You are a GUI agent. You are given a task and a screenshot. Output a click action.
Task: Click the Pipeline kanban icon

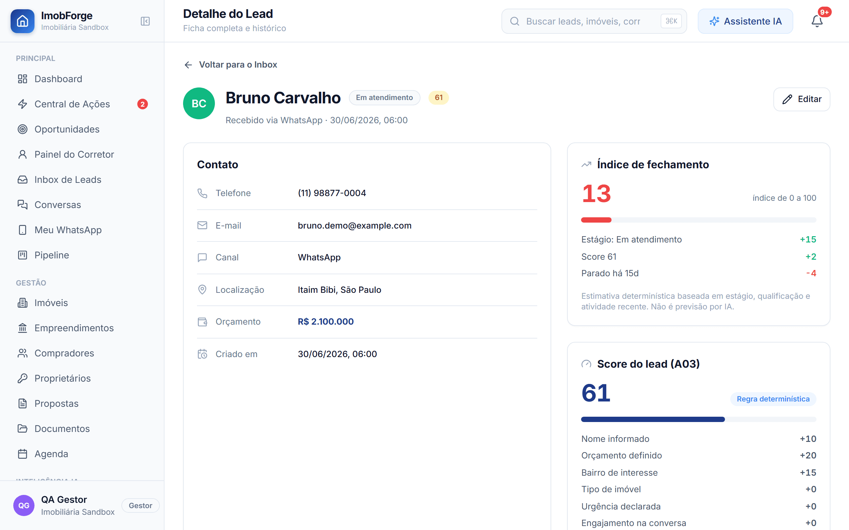[23, 255]
